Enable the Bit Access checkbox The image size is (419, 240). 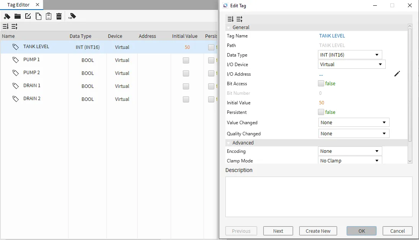tap(321, 83)
